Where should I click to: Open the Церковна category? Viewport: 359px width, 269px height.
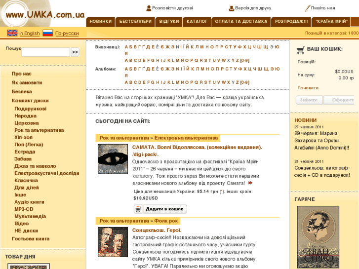click(27, 123)
